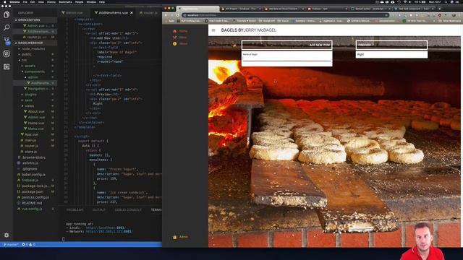Collapse the components folder
Viewport: 463px width, 260px height.
pyautogui.click(x=35, y=71)
